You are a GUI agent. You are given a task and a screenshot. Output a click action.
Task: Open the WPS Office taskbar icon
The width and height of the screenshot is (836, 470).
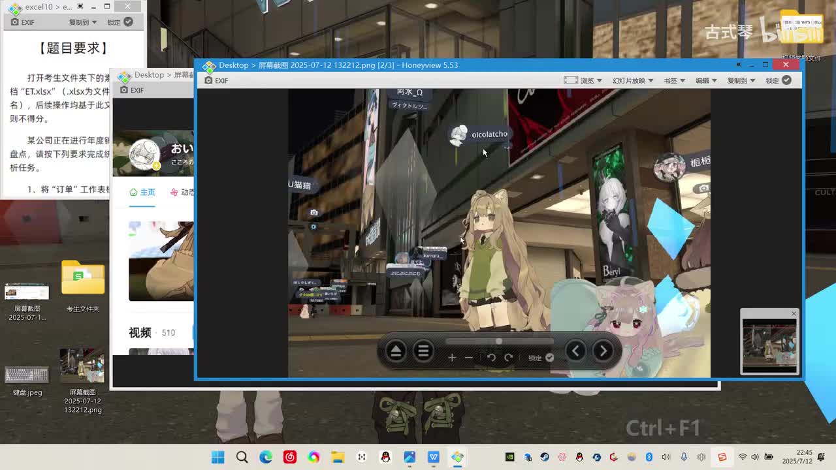[x=434, y=457]
